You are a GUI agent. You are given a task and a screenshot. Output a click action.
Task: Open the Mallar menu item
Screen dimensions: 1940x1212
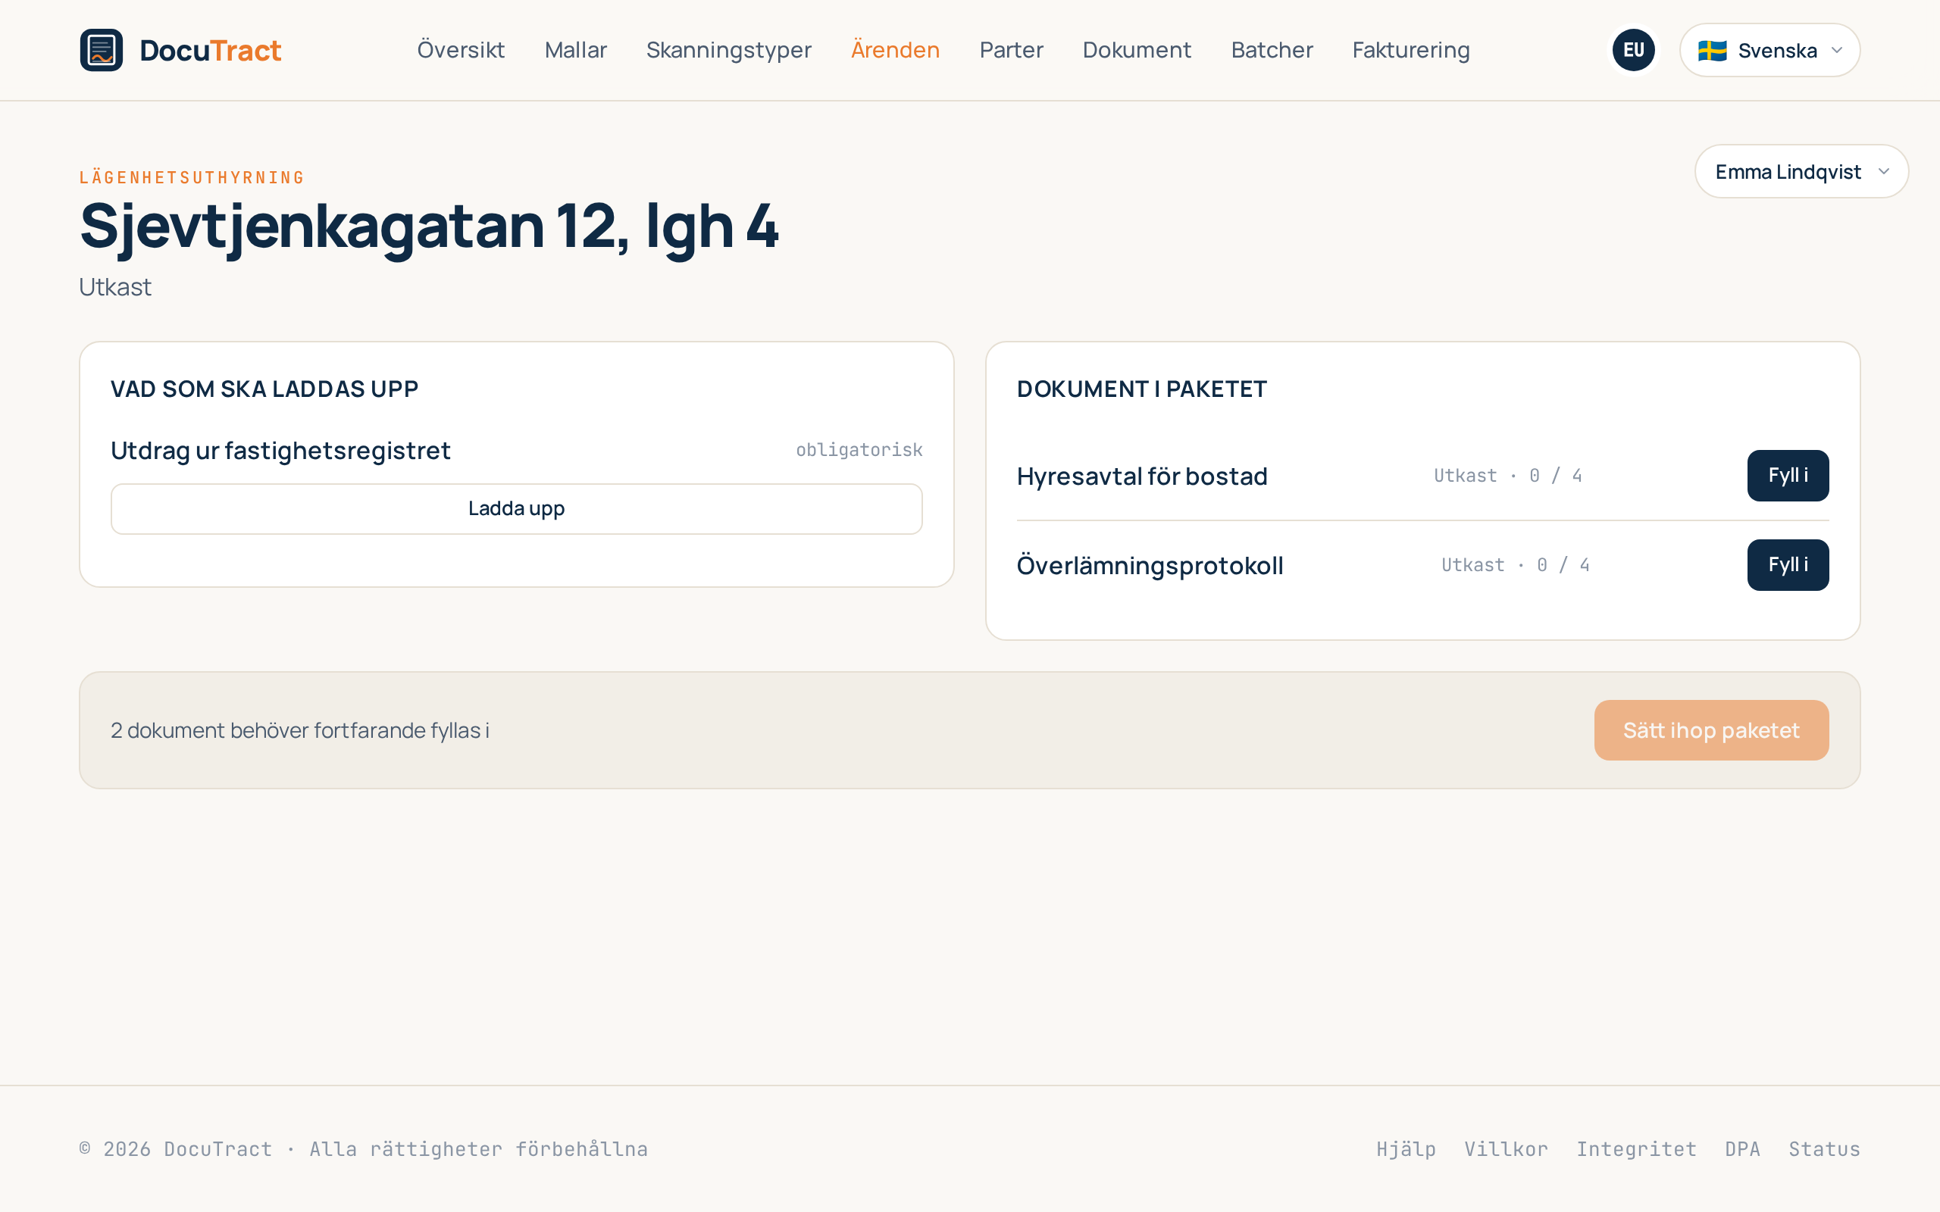(576, 50)
